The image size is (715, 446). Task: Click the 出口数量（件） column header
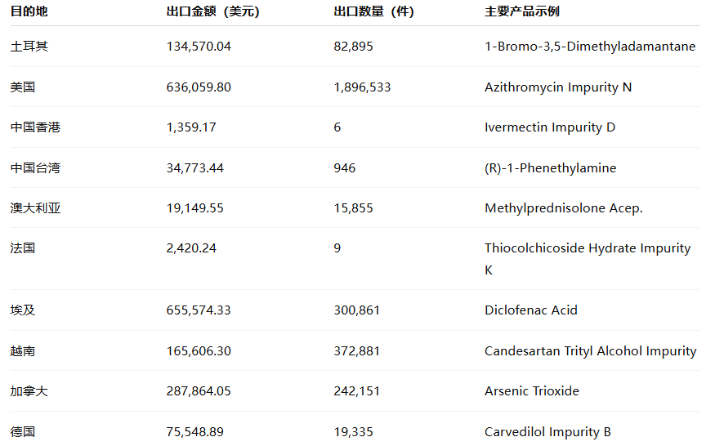(374, 12)
